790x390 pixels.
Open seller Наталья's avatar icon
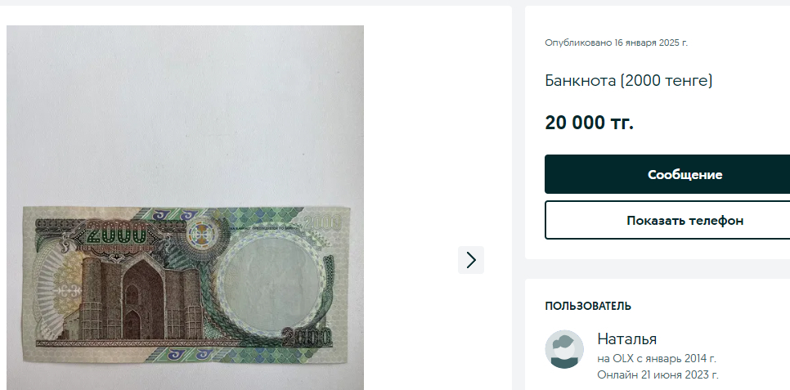point(564,349)
